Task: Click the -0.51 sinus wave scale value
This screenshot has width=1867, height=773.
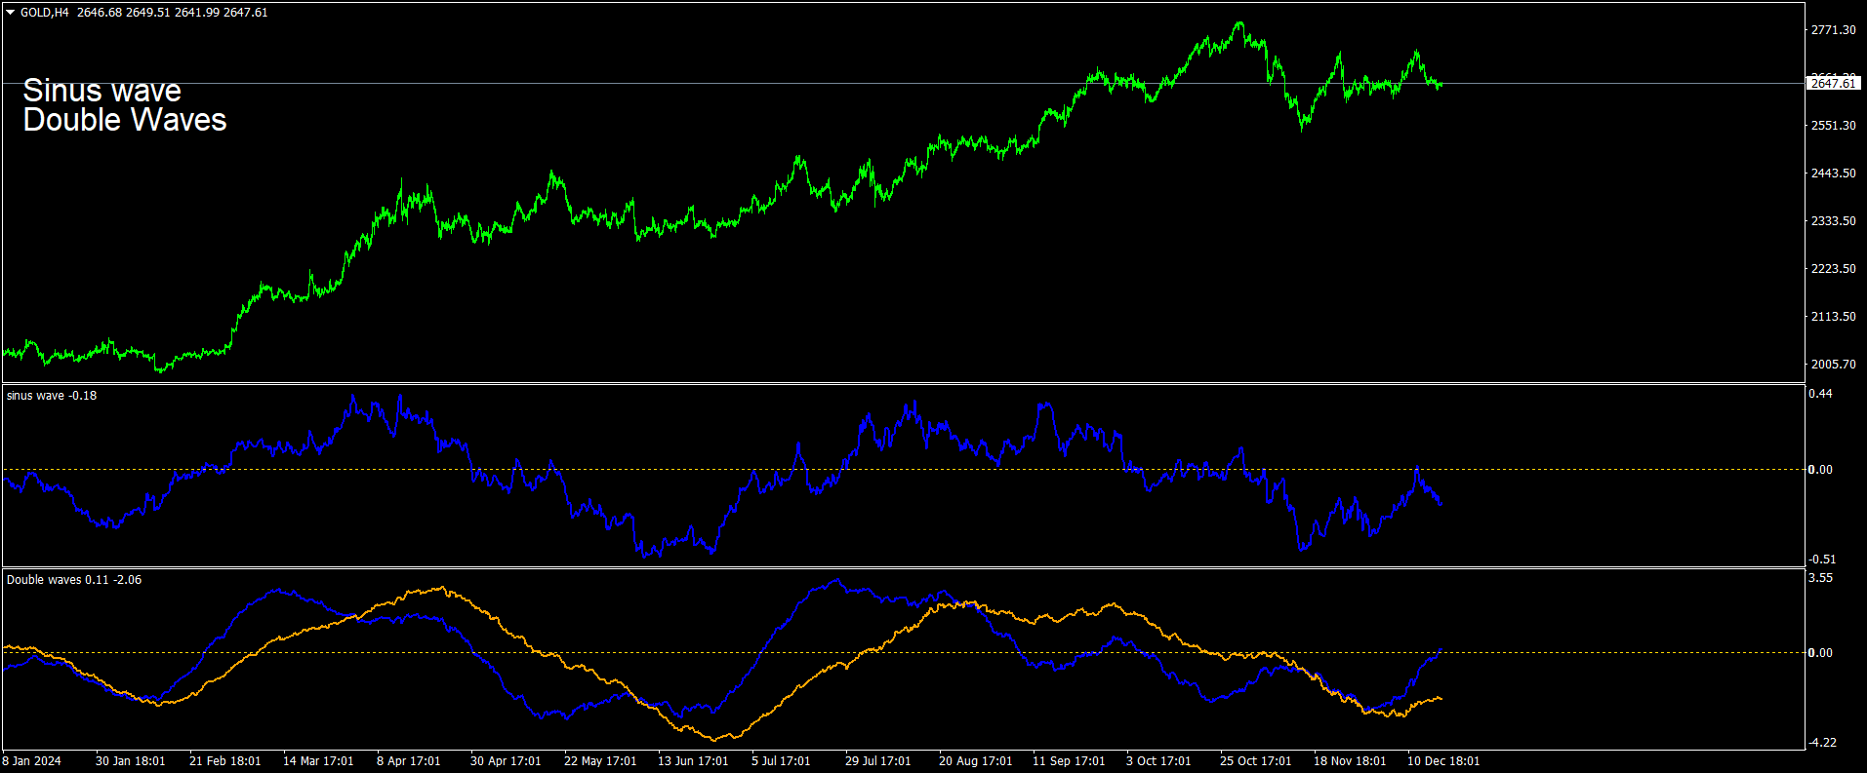Action: (1822, 560)
